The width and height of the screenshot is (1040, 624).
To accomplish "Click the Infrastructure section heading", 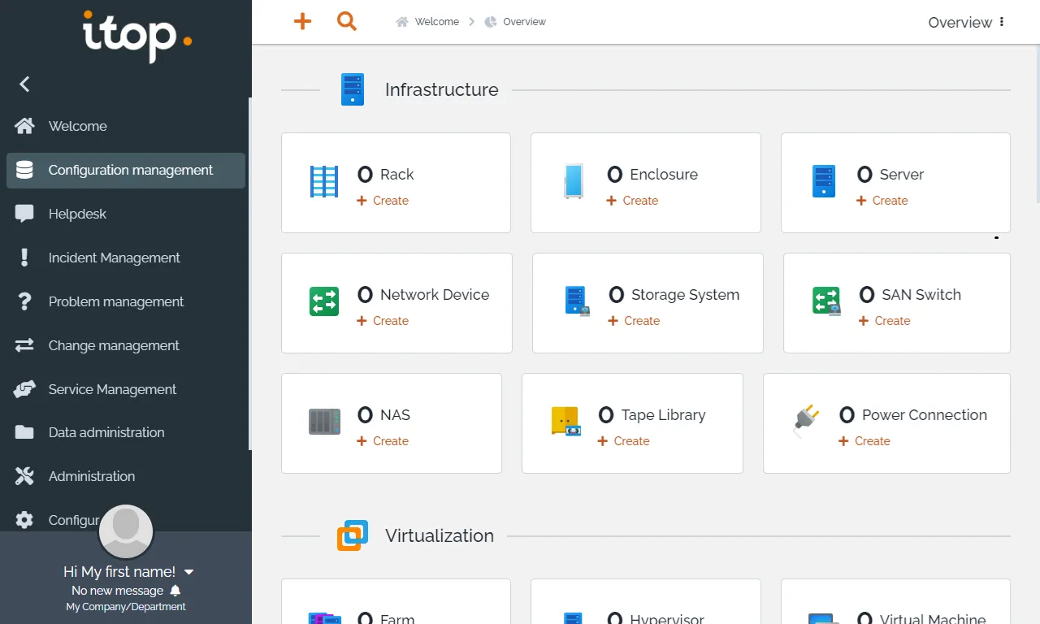I will (x=442, y=89).
